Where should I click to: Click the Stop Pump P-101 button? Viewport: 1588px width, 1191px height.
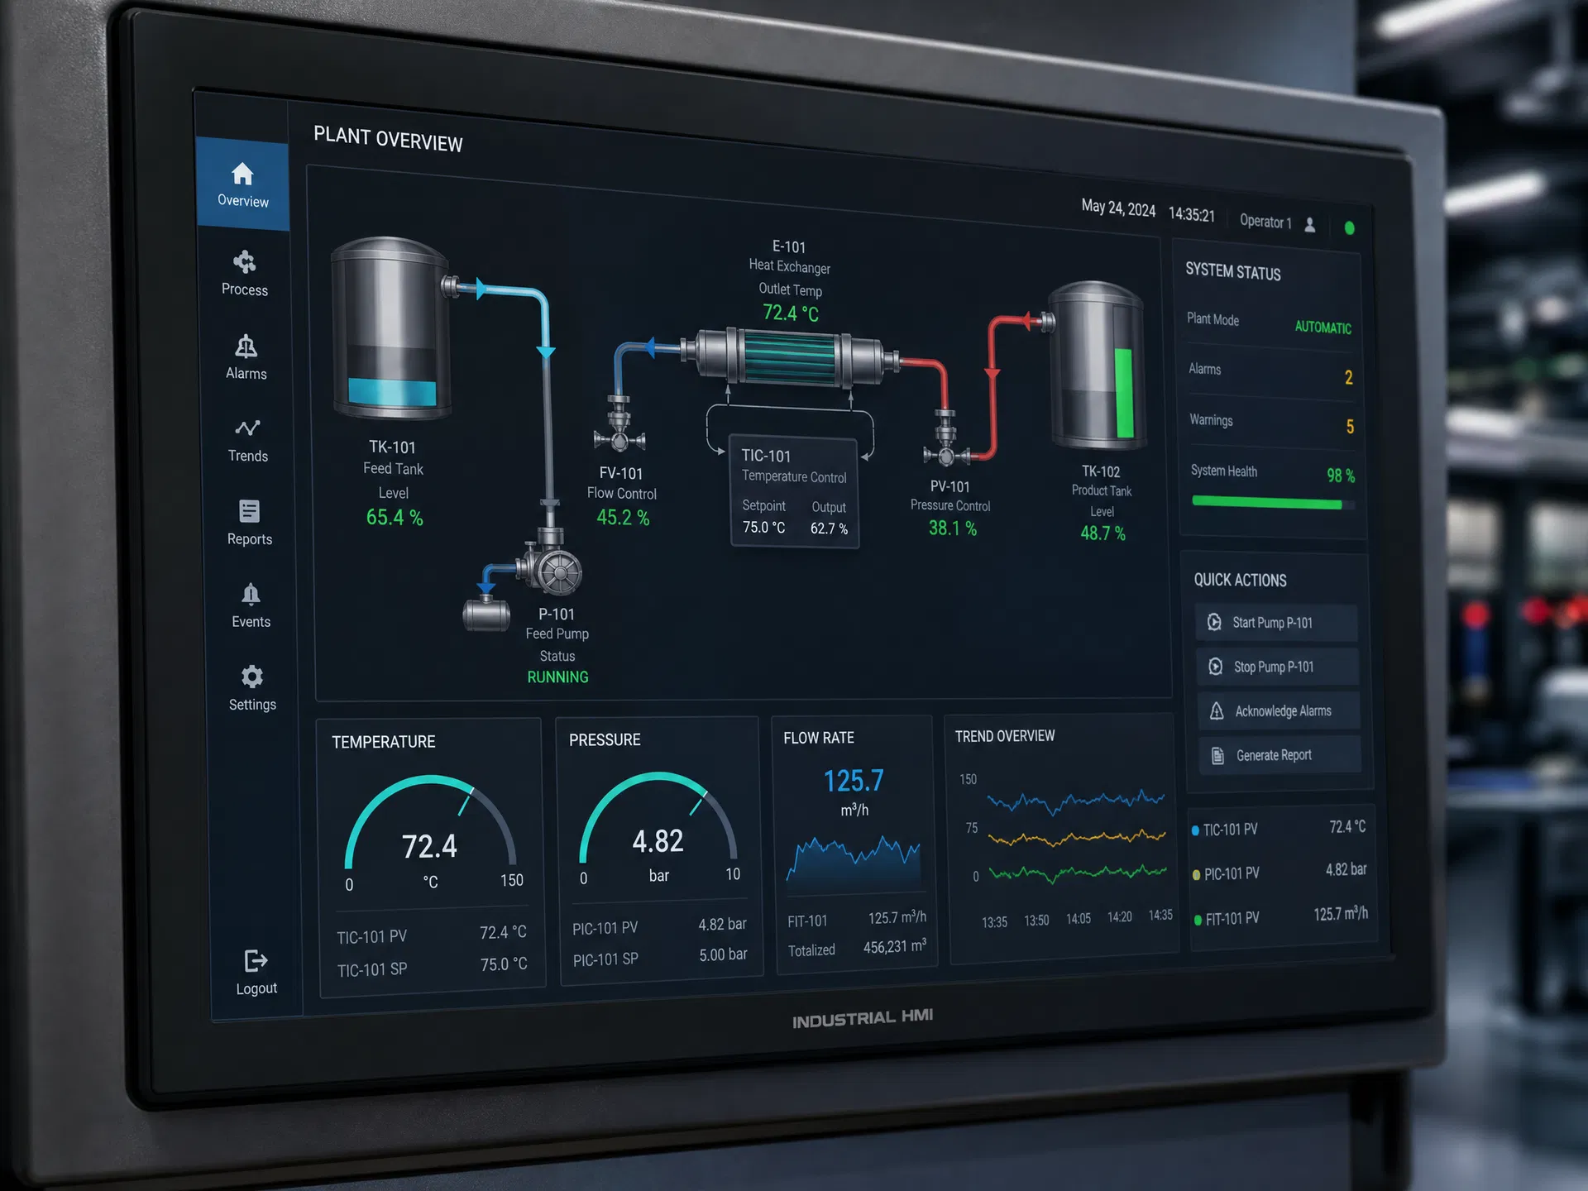(x=1277, y=667)
